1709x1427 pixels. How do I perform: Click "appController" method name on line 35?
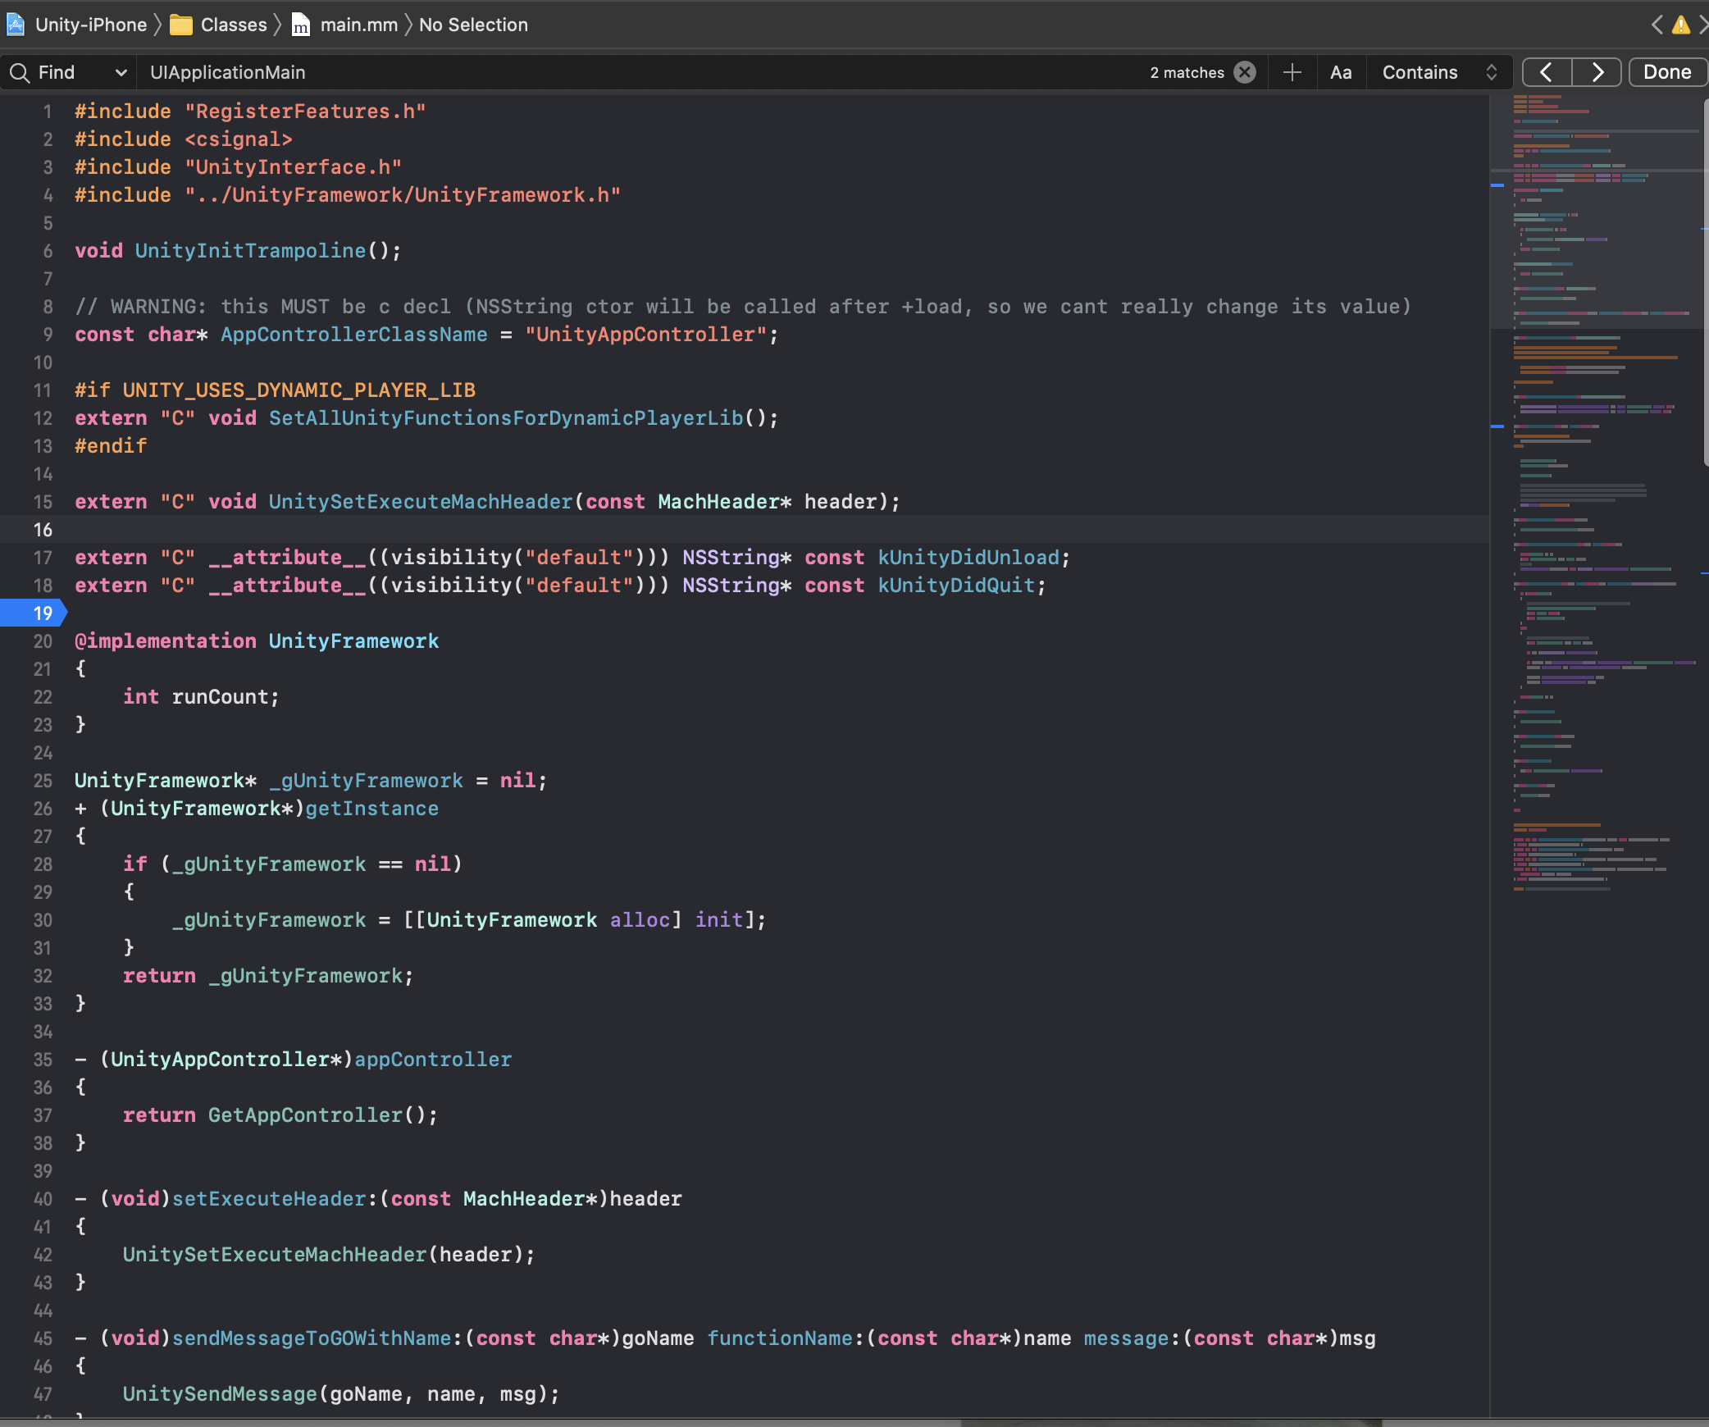pos(433,1060)
